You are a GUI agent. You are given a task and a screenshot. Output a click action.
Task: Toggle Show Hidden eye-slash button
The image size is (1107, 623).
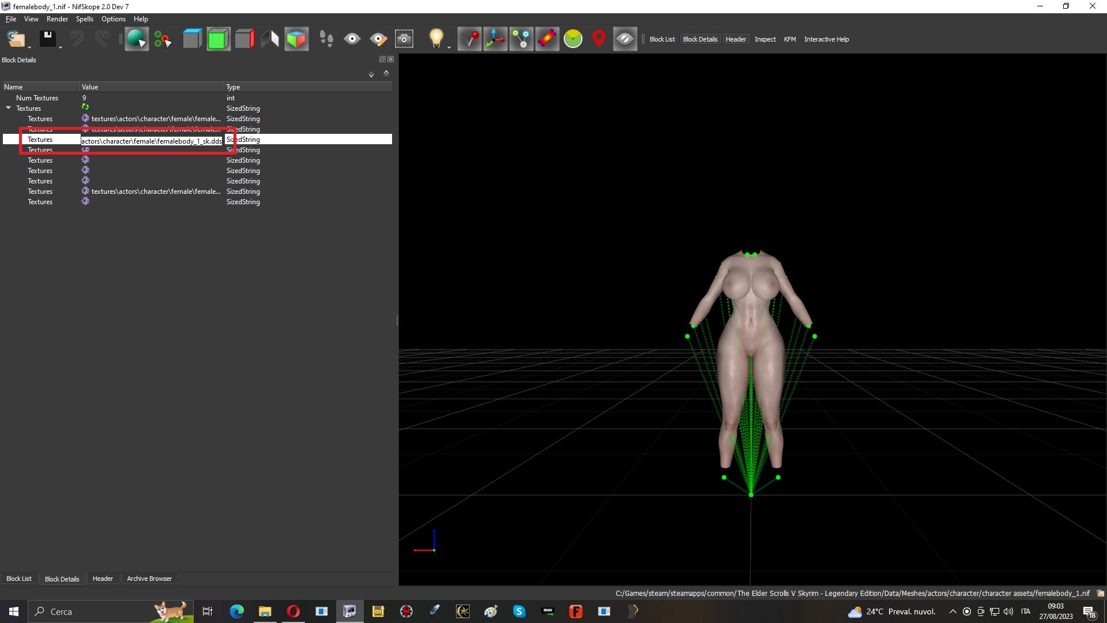click(x=625, y=39)
